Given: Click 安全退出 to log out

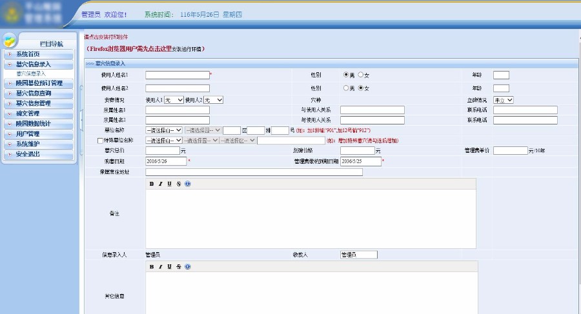Looking at the screenshot, I should tap(39, 154).
